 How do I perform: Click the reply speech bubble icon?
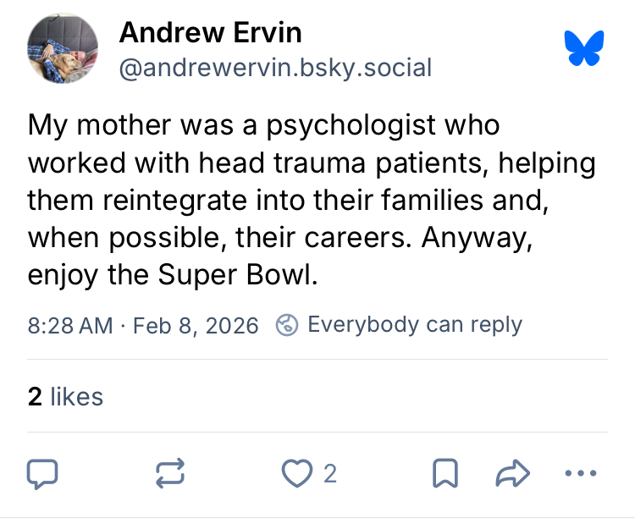click(42, 474)
